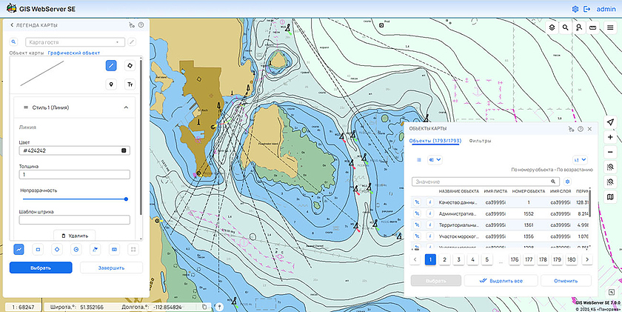The width and height of the screenshot is (622, 312).
Task: Toggle the polygon graphic object type
Action: [x=130, y=65]
